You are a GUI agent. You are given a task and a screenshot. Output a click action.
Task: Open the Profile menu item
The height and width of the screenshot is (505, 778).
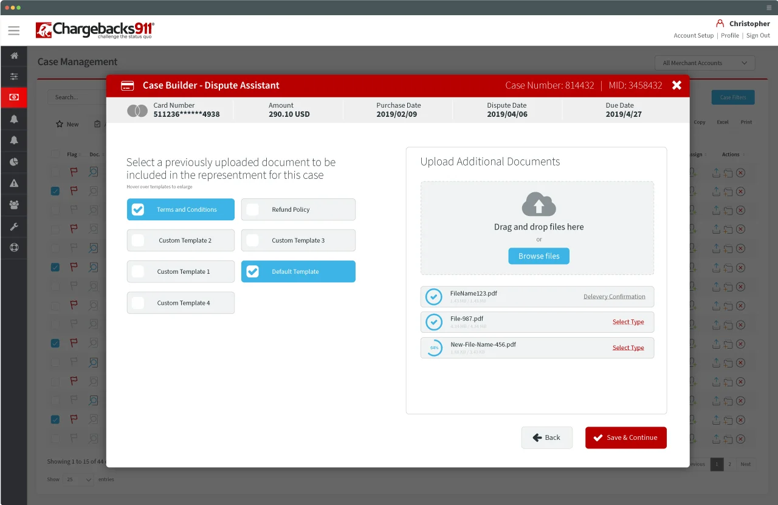(730, 35)
